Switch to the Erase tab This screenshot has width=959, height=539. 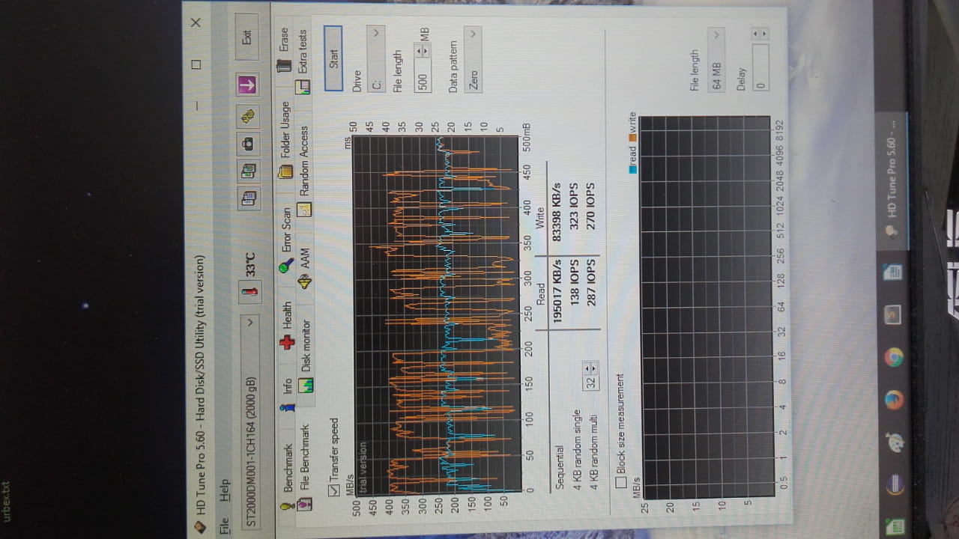click(283, 49)
